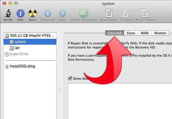Switch to the Erase tab
Viewport: 172px width, 119px height.
pyautogui.click(x=131, y=33)
